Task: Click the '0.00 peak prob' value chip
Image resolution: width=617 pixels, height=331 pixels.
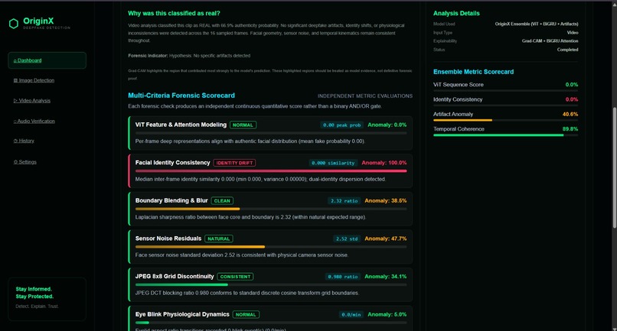Action: point(341,125)
